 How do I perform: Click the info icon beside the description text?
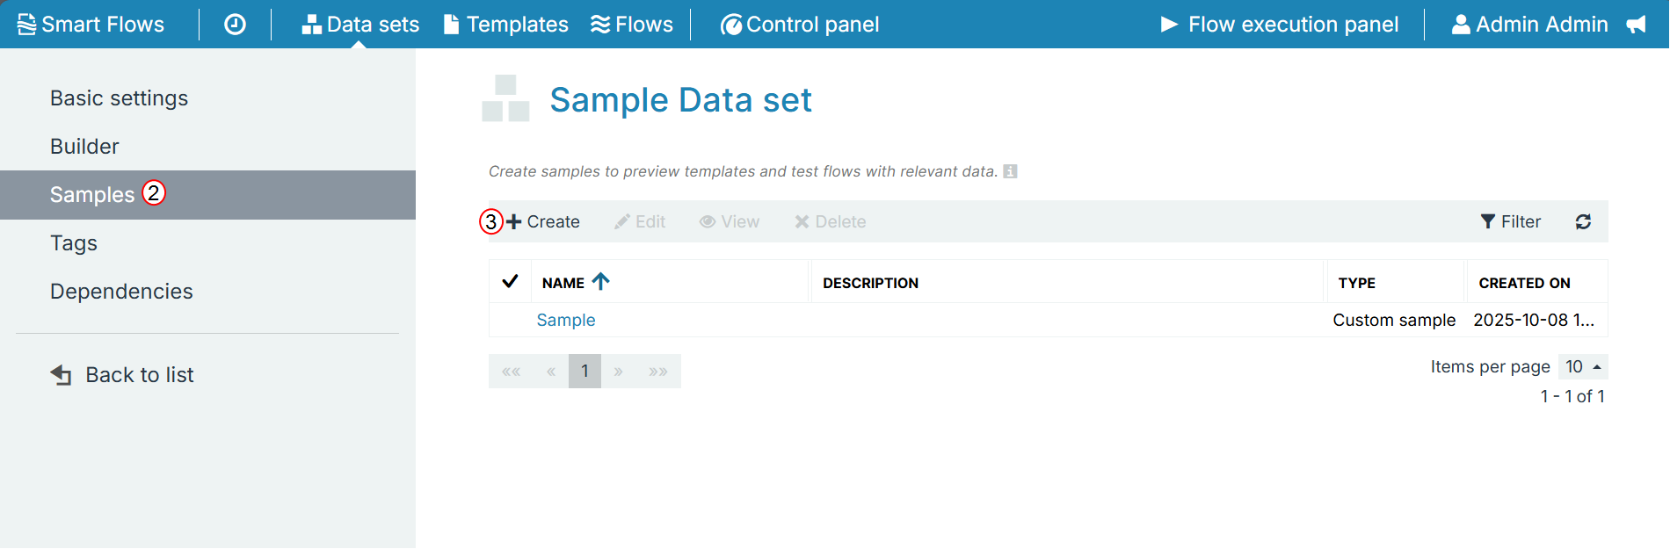pyautogui.click(x=1010, y=171)
